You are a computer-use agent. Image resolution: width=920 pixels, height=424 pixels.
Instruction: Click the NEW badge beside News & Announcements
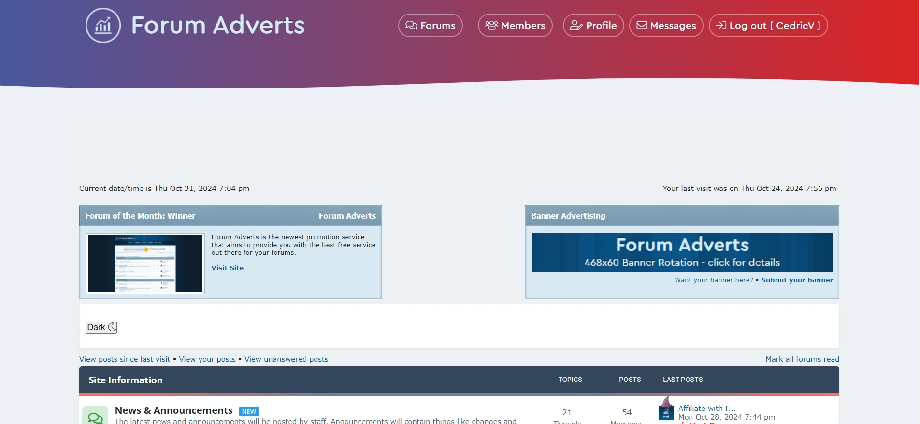tap(249, 411)
